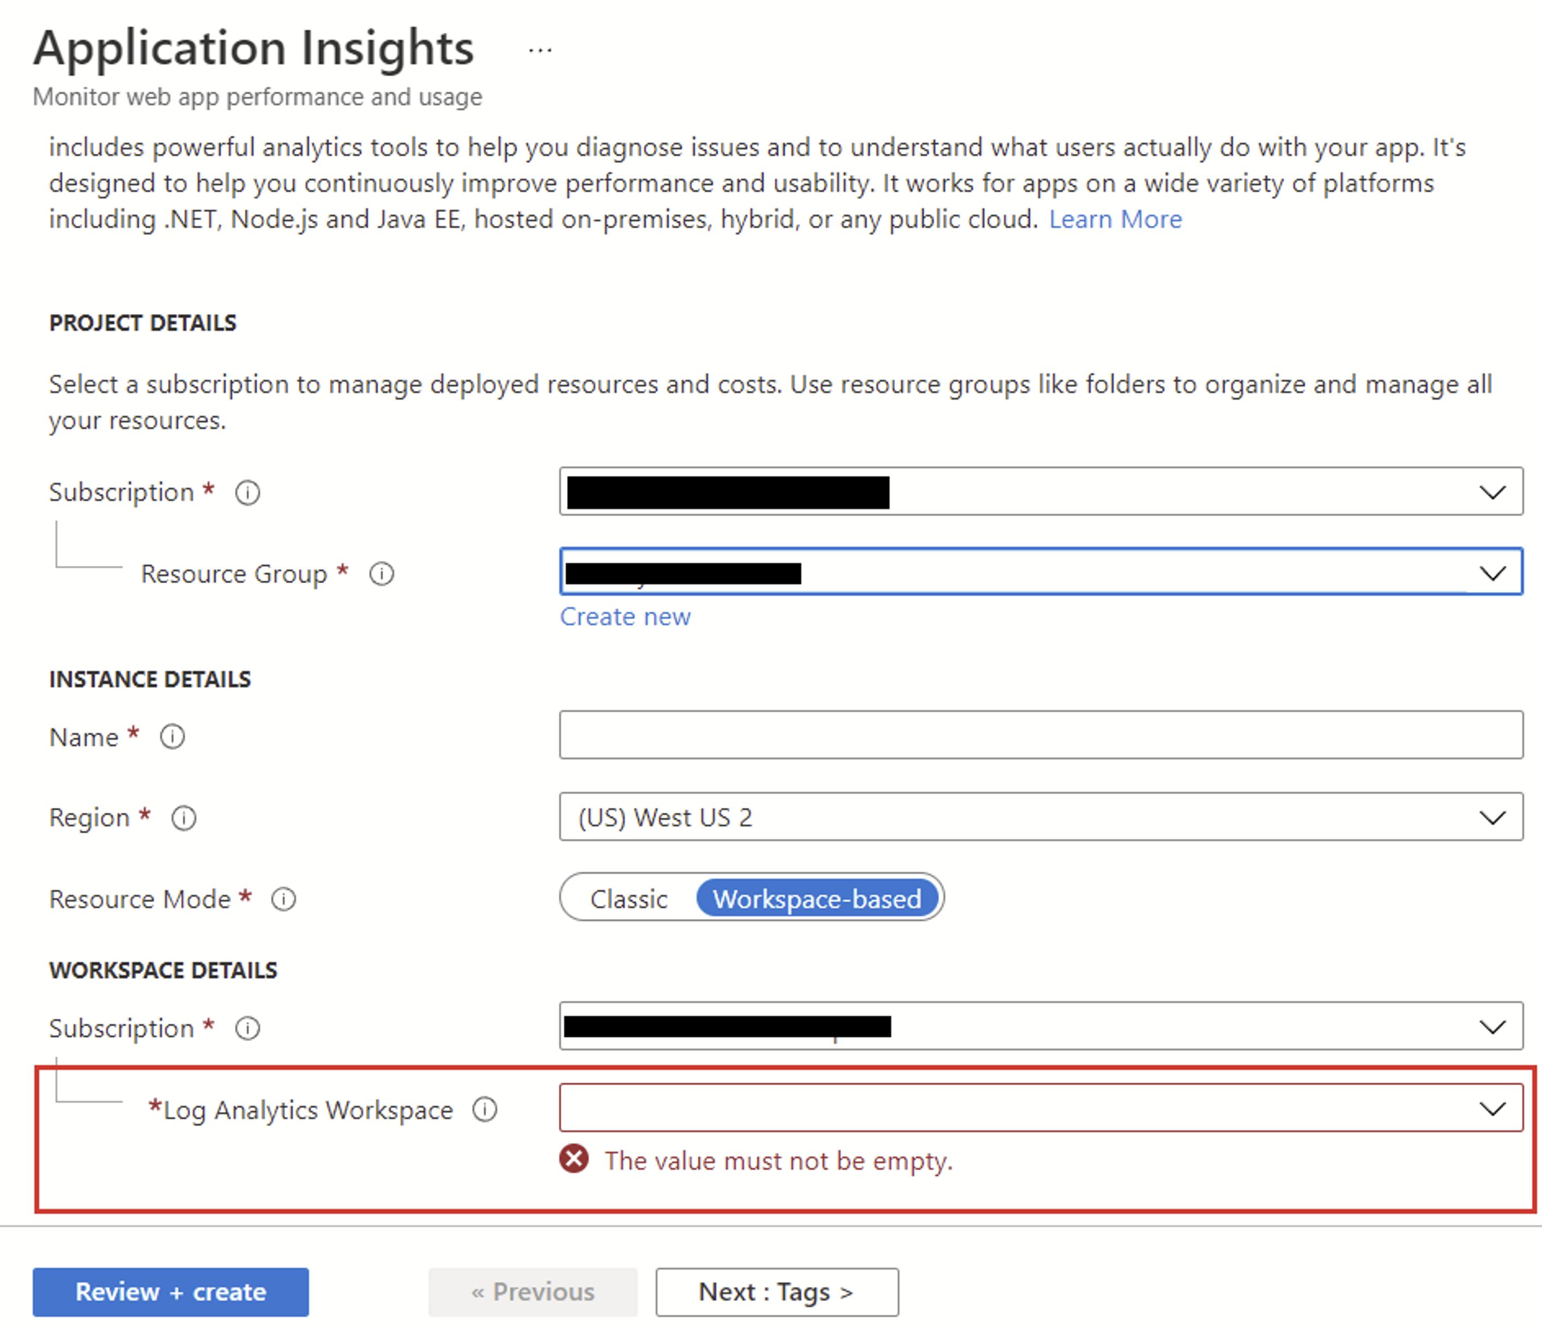
Task: Open the ellipsis menu beside Application Insights title
Action: point(540,51)
